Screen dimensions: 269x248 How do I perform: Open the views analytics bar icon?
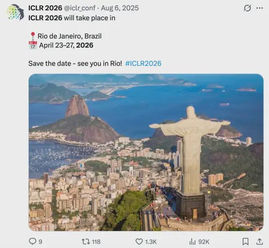193,241
